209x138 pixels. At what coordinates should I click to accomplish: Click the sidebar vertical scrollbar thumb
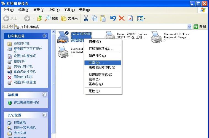point(53,84)
